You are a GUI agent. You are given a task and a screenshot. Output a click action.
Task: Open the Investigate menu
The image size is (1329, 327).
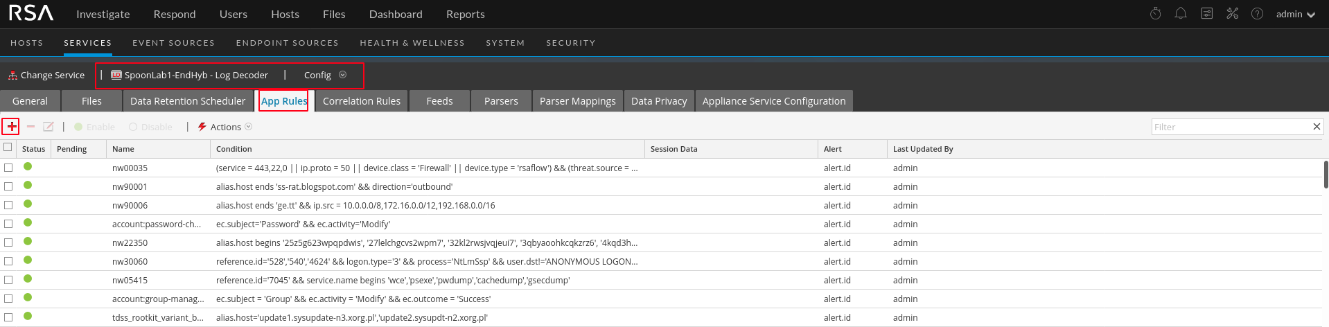[103, 14]
